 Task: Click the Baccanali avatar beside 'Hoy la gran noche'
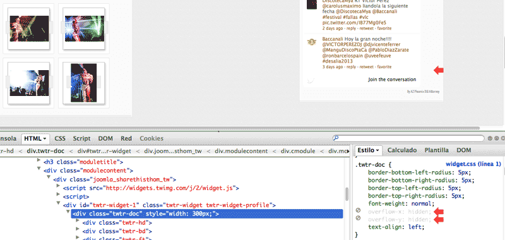pos(311,42)
